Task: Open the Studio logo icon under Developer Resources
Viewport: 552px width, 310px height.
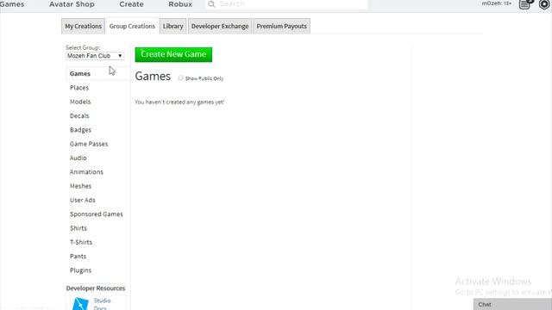Action: coord(80,303)
